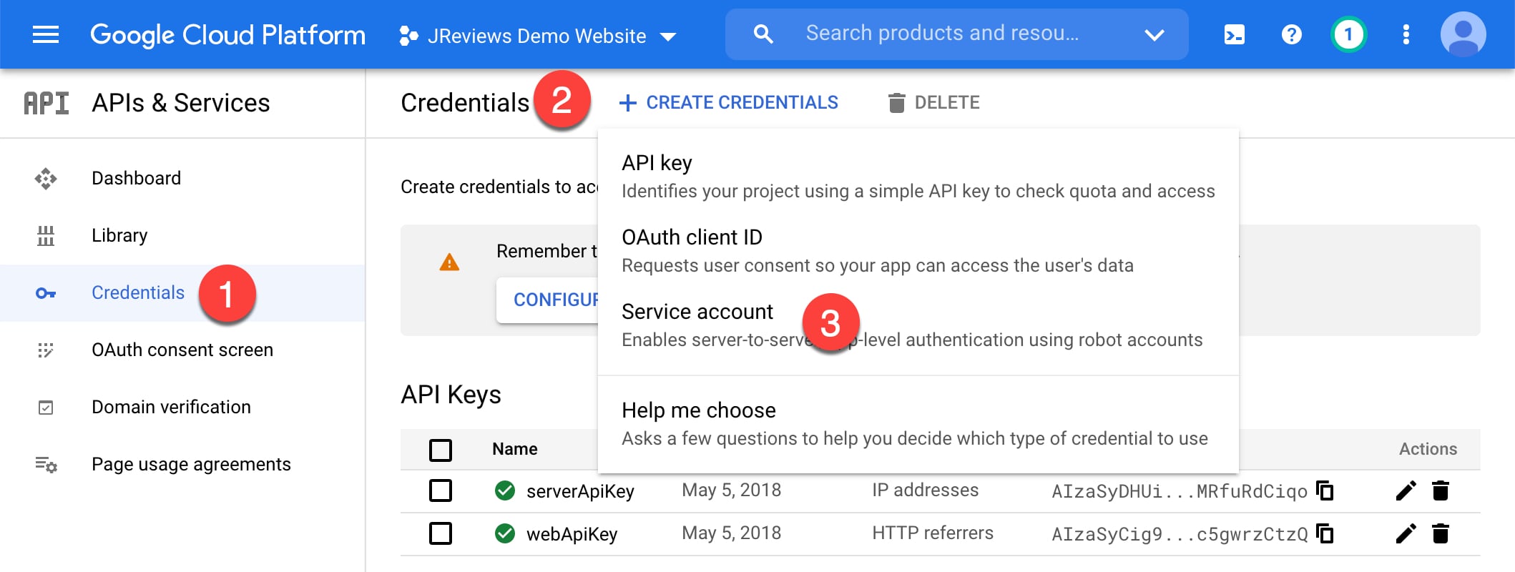
Task: Open the webApiKey key name
Action: pos(572,534)
